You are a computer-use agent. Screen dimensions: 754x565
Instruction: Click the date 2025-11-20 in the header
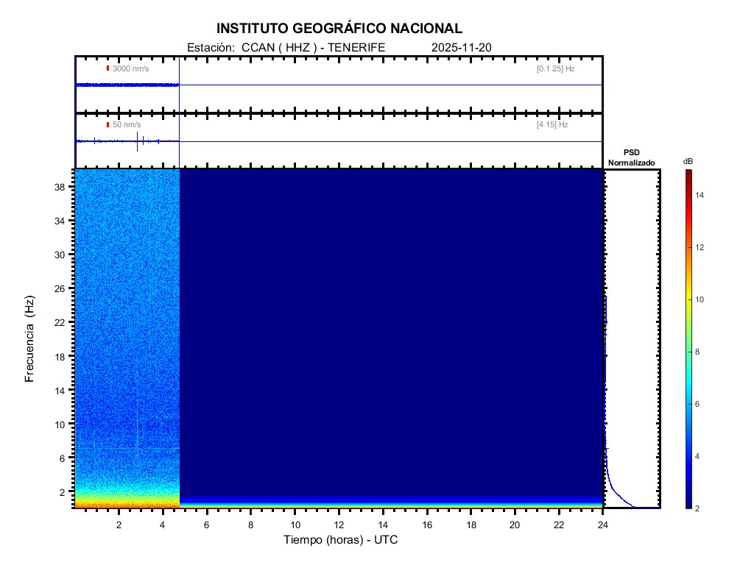(x=461, y=47)
